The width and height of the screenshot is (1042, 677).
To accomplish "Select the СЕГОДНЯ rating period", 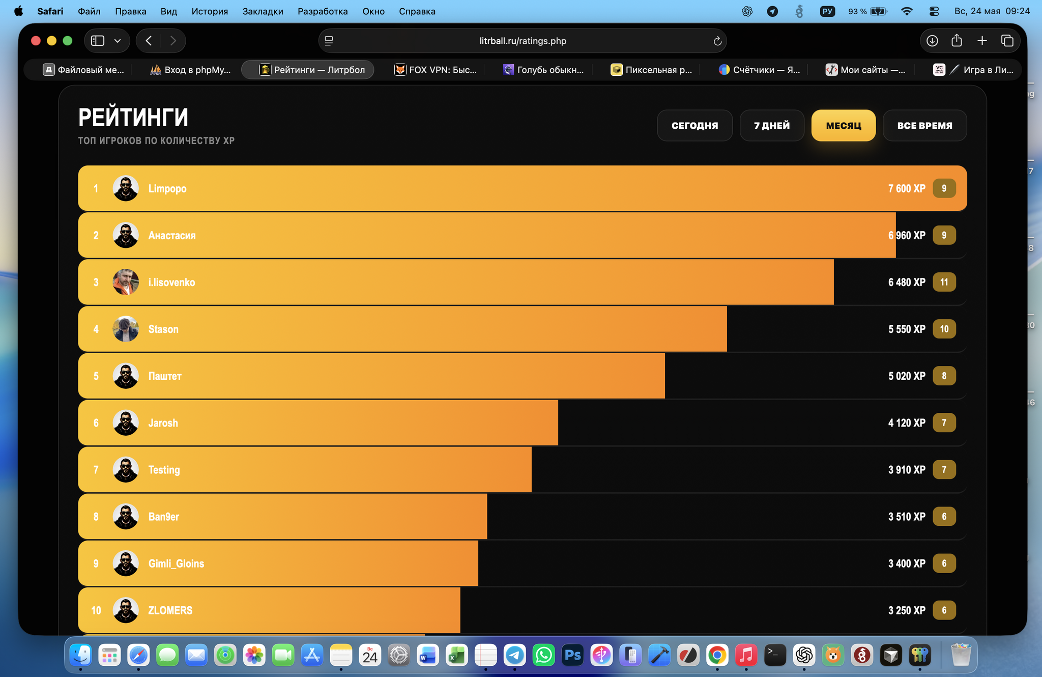I will click(x=694, y=125).
